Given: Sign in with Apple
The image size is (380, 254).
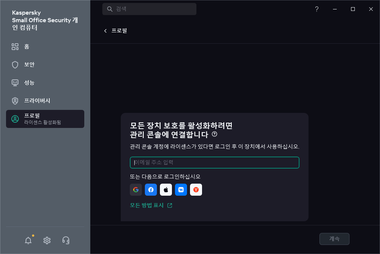Looking at the screenshot, I should (x=166, y=190).
